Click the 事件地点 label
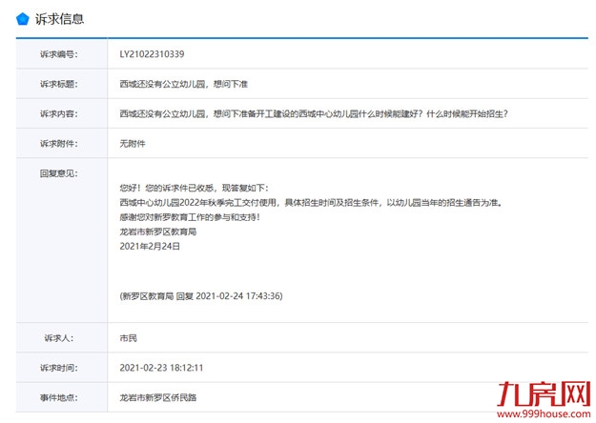 click(59, 397)
